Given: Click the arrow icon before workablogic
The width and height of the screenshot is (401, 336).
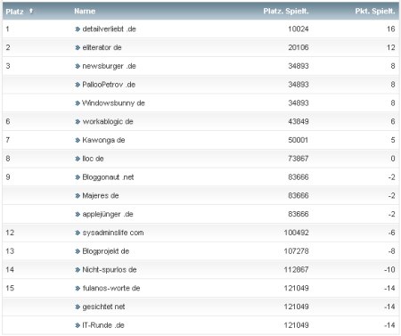Looking at the screenshot, I should (x=78, y=121).
